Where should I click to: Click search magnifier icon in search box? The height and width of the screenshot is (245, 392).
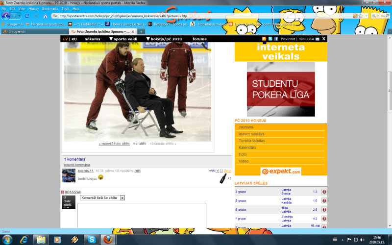coord(388,16)
